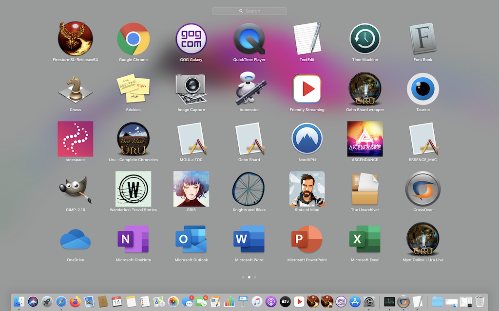499x311 pixels.
Task: Launch The Unarchiver
Action: pos(365,189)
